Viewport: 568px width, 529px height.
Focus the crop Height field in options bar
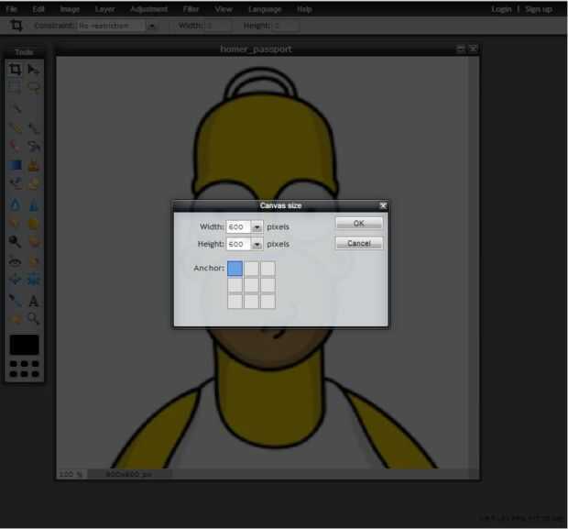[286, 26]
